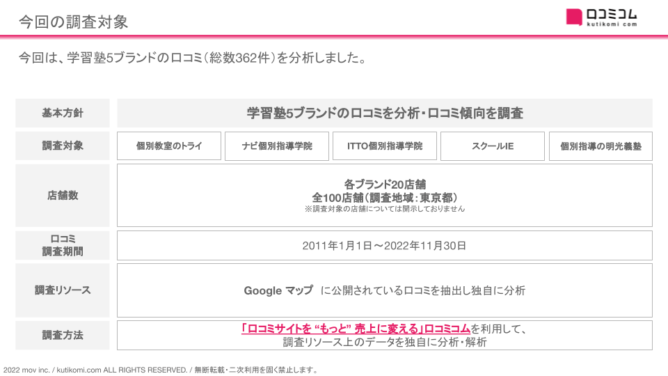Click the 個別指導の明光義塾 box
Image resolution: width=668 pixels, height=376 pixels.
tap(601, 146)
